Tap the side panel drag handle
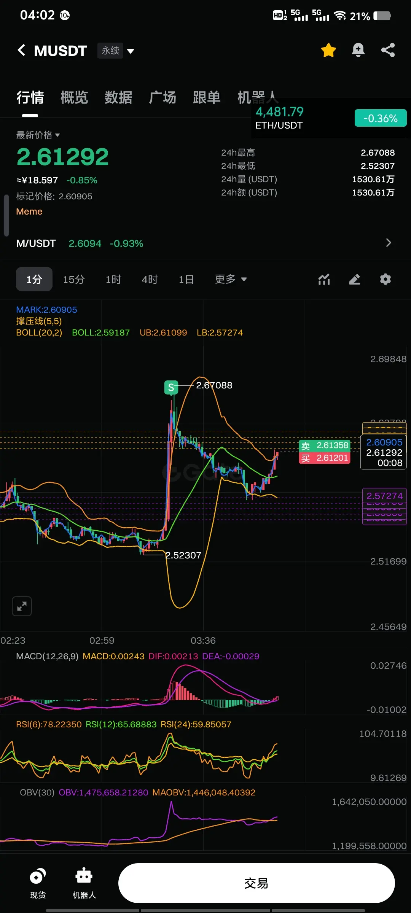Image resolution: width=411 pixels, height=913 pixels. pyautogui.click(x=6, y=216)
